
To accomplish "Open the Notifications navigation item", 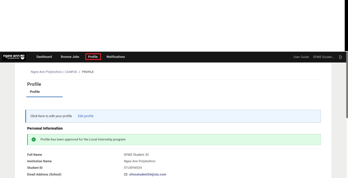I will point(116,57).
